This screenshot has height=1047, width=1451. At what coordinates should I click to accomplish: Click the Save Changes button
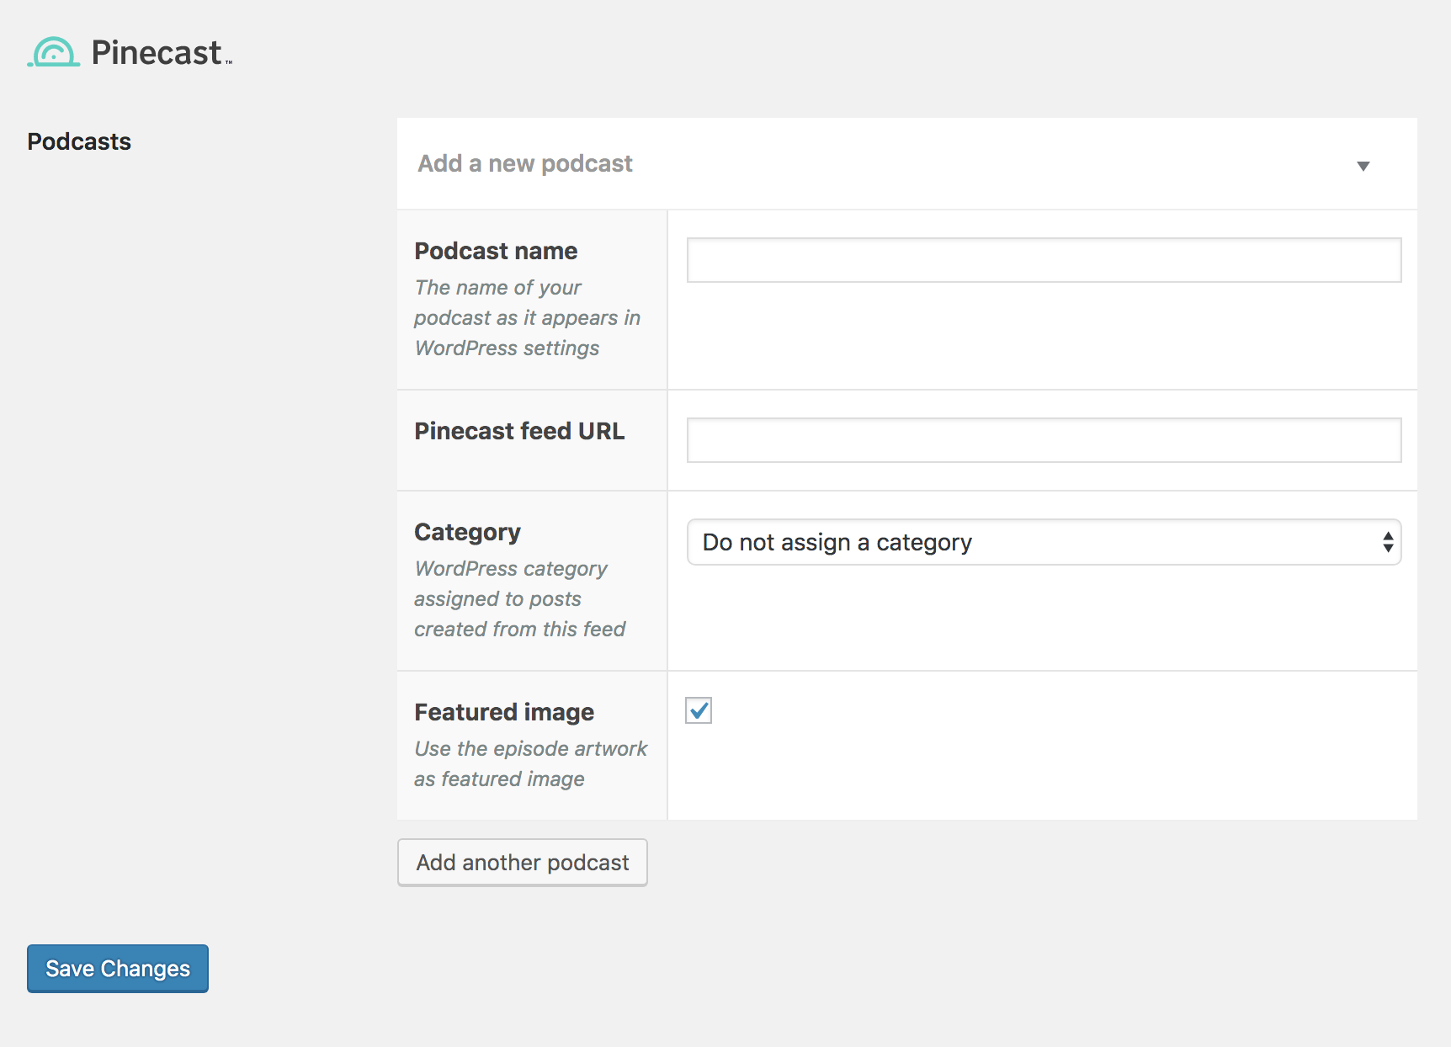118,969
